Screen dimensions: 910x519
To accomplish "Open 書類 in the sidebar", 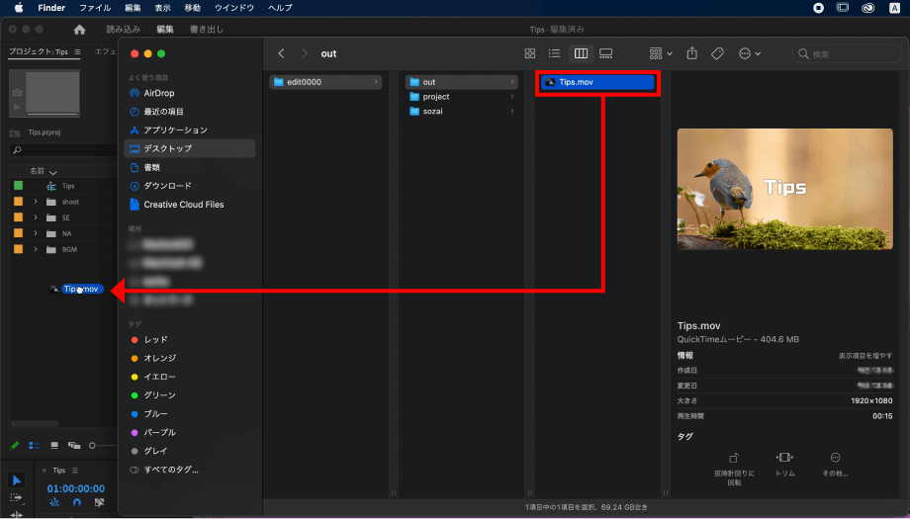I will (x=189, y=167).
